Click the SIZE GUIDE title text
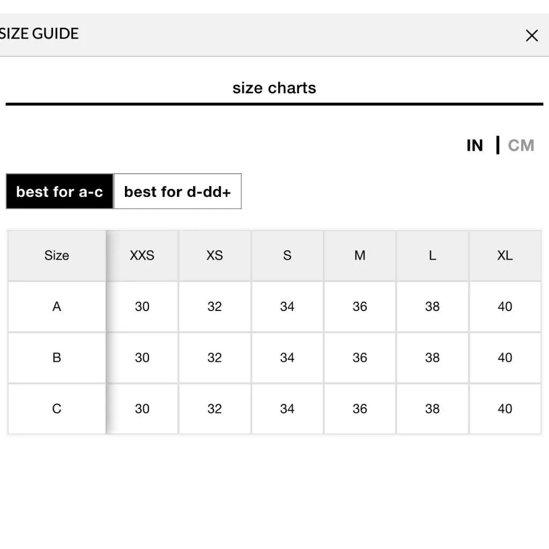Image resolution: width=549 pixels, height=549 pixels. tap(39, 34)
